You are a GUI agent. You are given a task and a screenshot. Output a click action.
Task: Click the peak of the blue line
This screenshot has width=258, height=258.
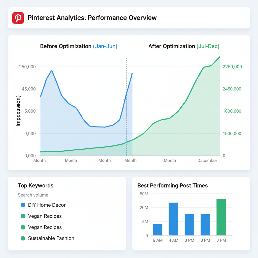tap(52, 70)
